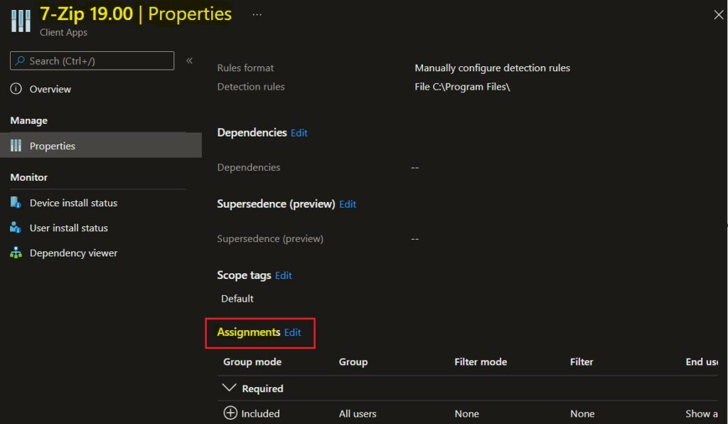Edit the Supersedence (preview) section
The width and height of the screenshot is (728, 424).
pyautogui.click(x=348, y=204)
